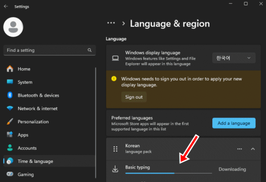Click the Add a language button

click(234, 123)
